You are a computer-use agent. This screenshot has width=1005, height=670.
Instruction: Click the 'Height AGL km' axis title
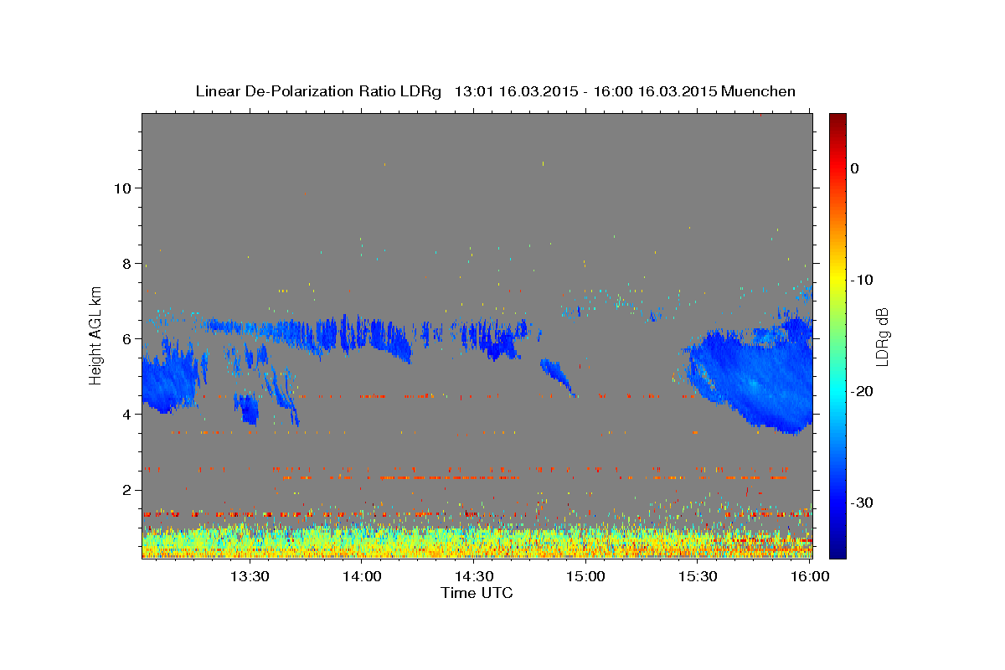96,335
